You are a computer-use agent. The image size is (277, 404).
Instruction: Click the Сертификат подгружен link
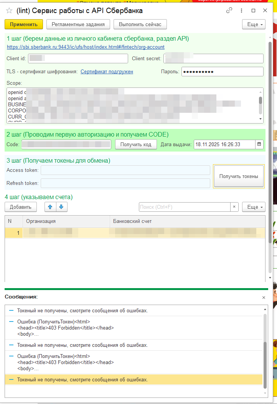pos(107,72)
